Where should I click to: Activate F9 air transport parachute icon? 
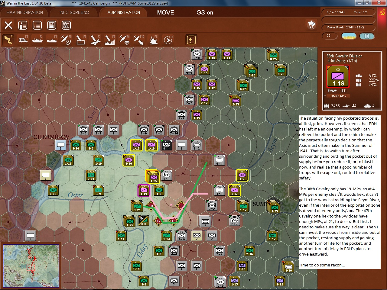point(125,40)
